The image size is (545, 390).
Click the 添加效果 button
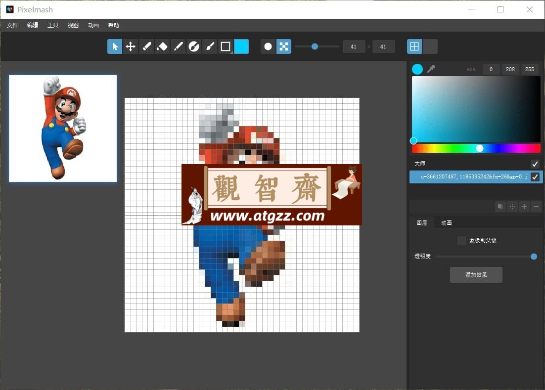(476, 275)
